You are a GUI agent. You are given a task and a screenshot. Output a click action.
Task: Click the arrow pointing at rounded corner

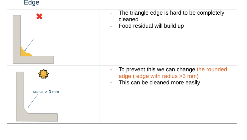(33, 101)
